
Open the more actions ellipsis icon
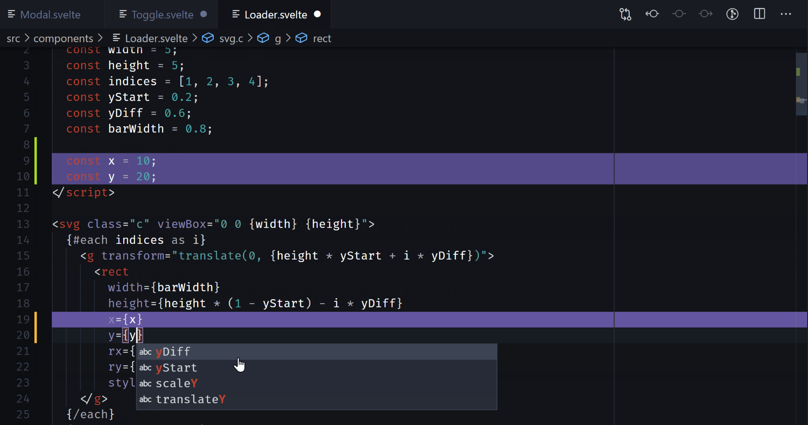click(786, 14)
